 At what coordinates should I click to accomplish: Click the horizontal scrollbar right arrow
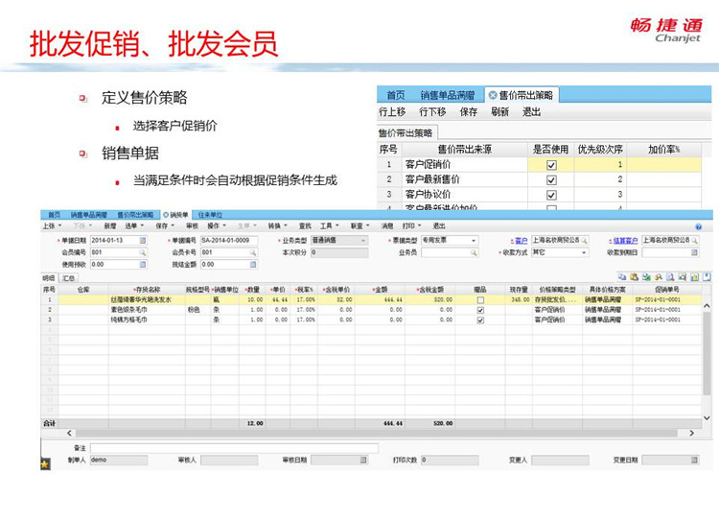tap(691, 433)
